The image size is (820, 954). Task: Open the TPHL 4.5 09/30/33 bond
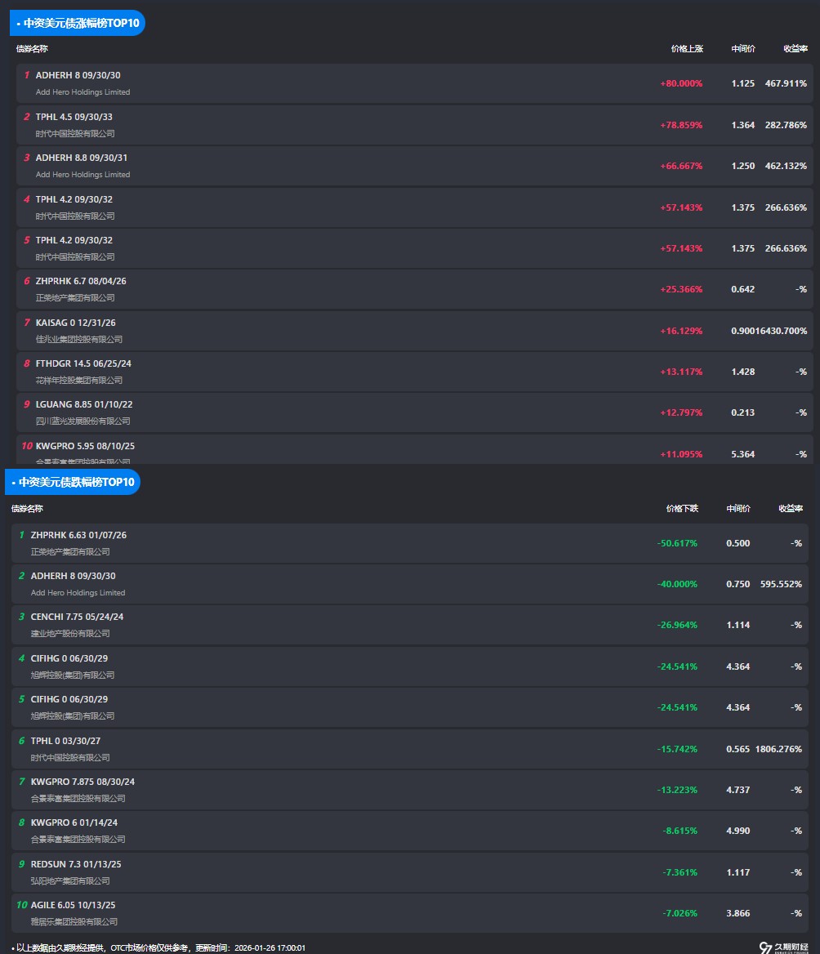point(74,117)
